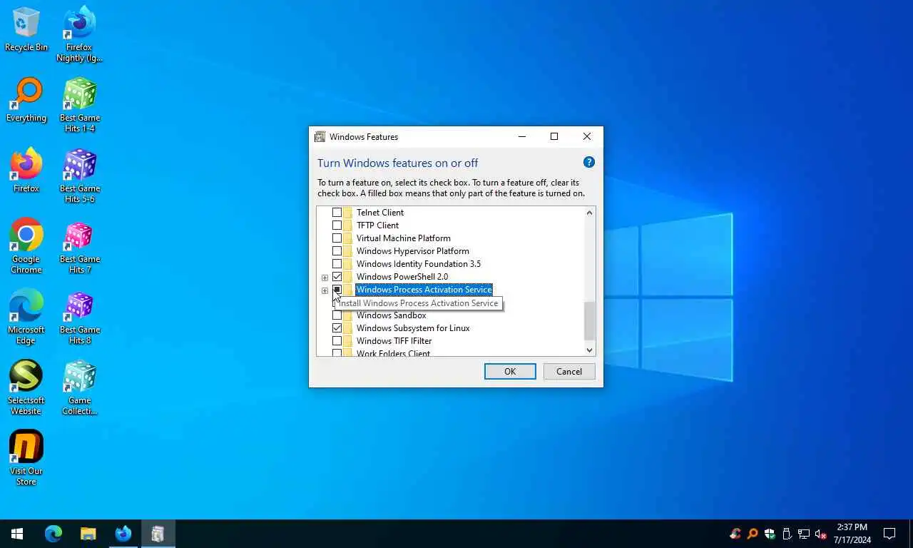Select the Telnet Client row text
Viewport: 913px width, 548px height.
coord(380,213)
